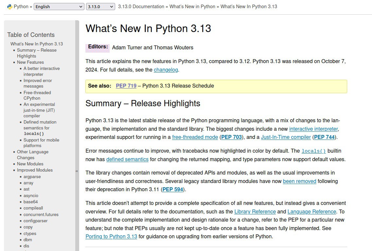Viewport: 372px width, 251px height.
Task: Open PEP 594 link
Action: [172, 190]
